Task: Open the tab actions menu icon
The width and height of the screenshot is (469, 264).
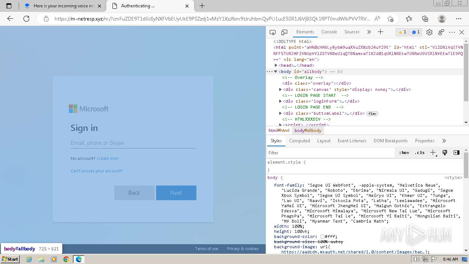Action: tap(9, 6)
